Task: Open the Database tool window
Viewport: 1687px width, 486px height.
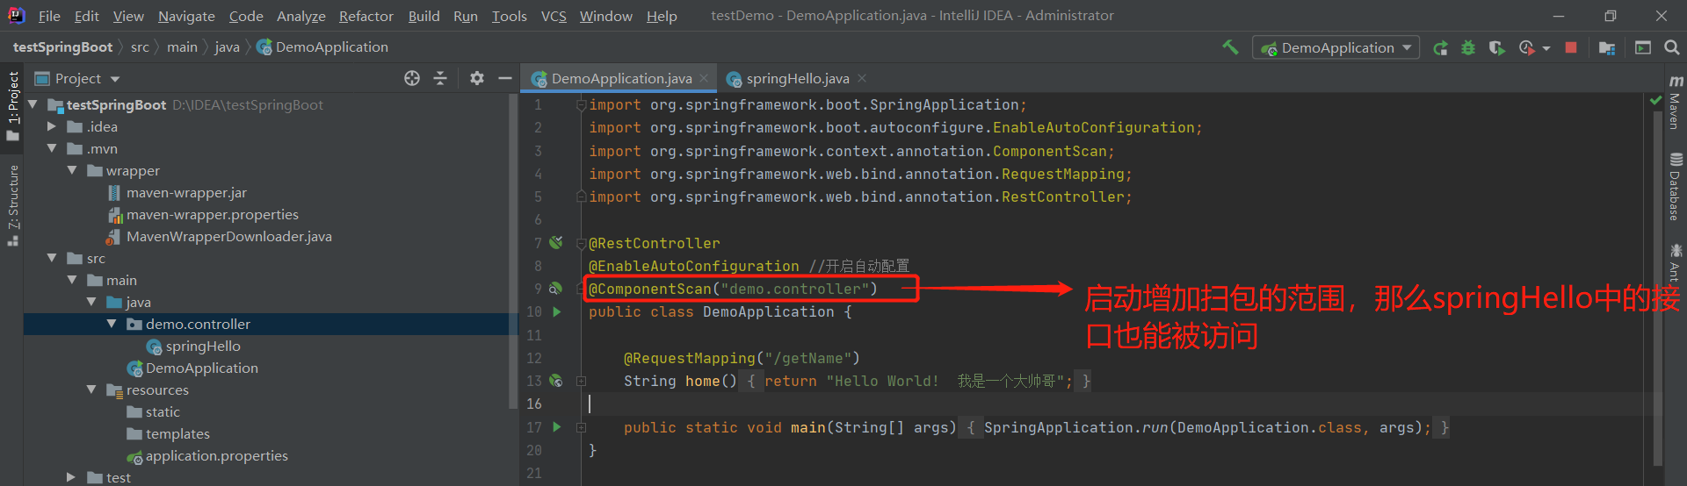Action: [x=1676, y=187]
